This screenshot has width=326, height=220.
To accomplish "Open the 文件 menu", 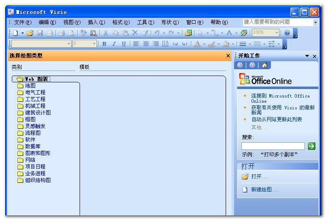I will pyautogui.click(x=23, y=22).
